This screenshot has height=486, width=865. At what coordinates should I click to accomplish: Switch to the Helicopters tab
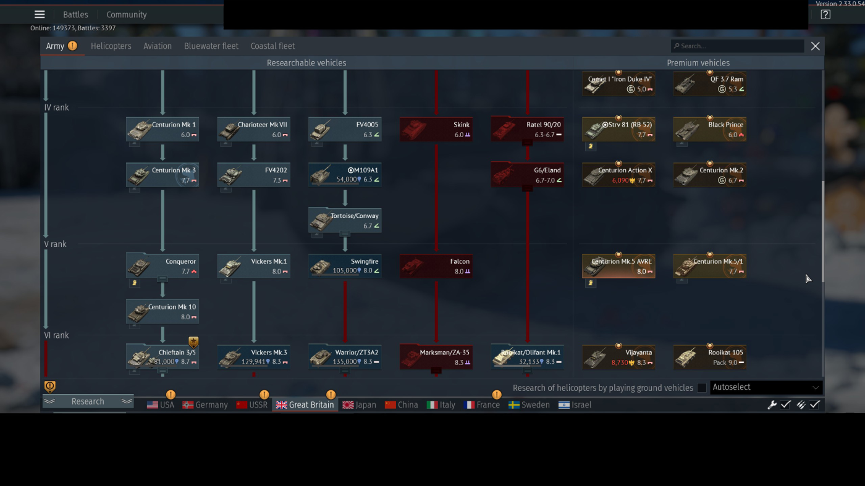click(x=111, y=46)
